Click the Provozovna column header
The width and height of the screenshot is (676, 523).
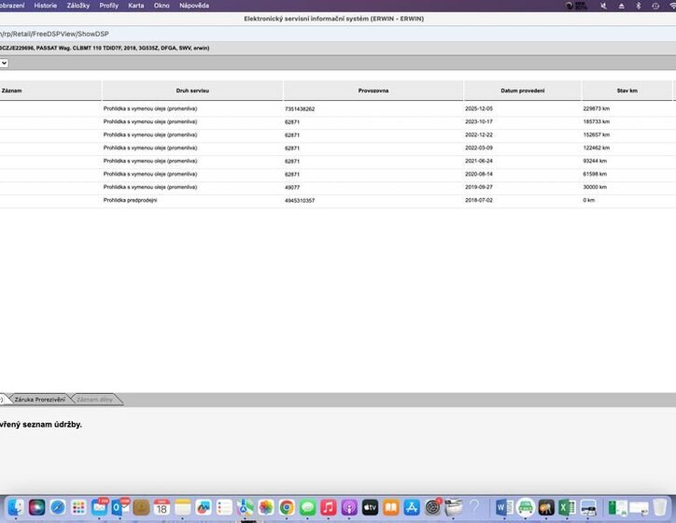tap(373, 91)
